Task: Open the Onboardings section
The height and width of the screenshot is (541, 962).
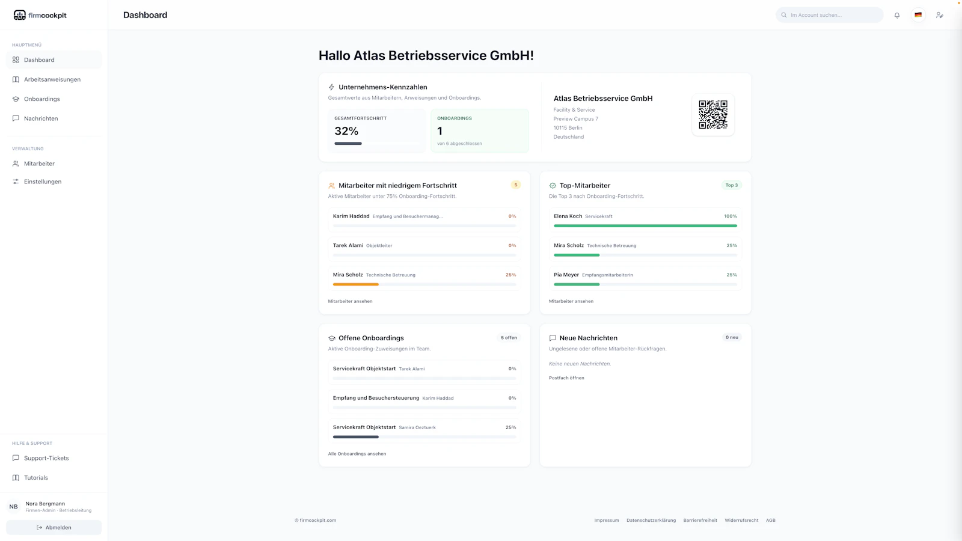Action: click(54, 99)
